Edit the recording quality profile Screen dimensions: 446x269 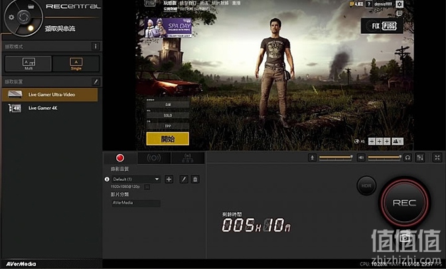click(184, 180)
